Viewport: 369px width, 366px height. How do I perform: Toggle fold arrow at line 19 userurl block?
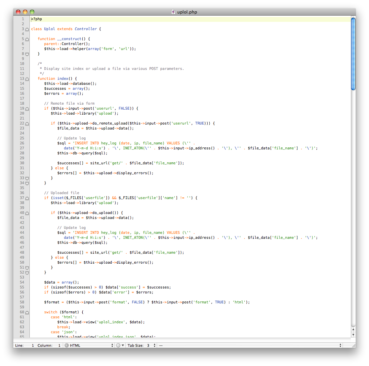(27, 109)
